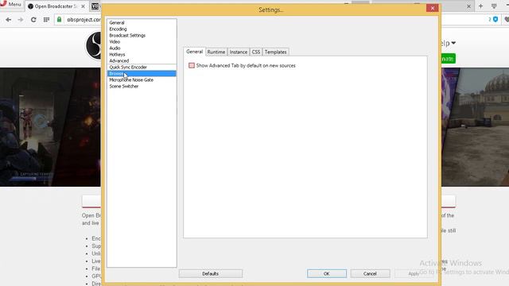Image resolution: width=509 pixels, height=286 pixels.
Task: Switch to the second browser tab icon
Action: pyautogui.click(x=95, y=6)
